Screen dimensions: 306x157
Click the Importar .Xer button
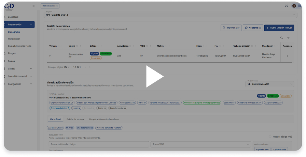[x=231, y=28]
